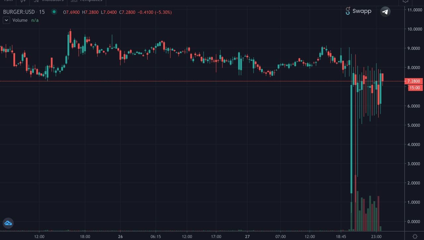
Task: Click the 06:15 time axis label
Action: 156,237
